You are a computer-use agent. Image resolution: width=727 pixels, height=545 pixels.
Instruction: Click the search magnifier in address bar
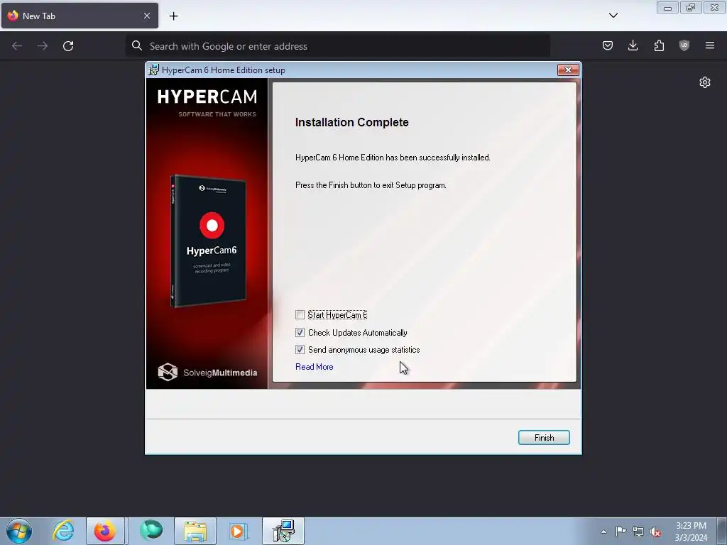(137, 45)
